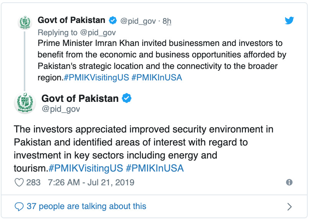The width and height of the screenshot is (310, 219).
Task: Open #PMIKInUSA hashtag in the first tweet
Action: [157, 78]
